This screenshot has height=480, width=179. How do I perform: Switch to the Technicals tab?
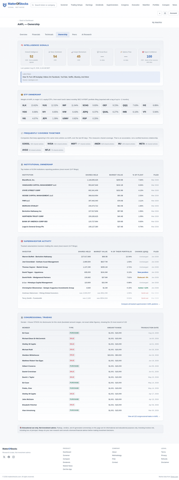49,35
